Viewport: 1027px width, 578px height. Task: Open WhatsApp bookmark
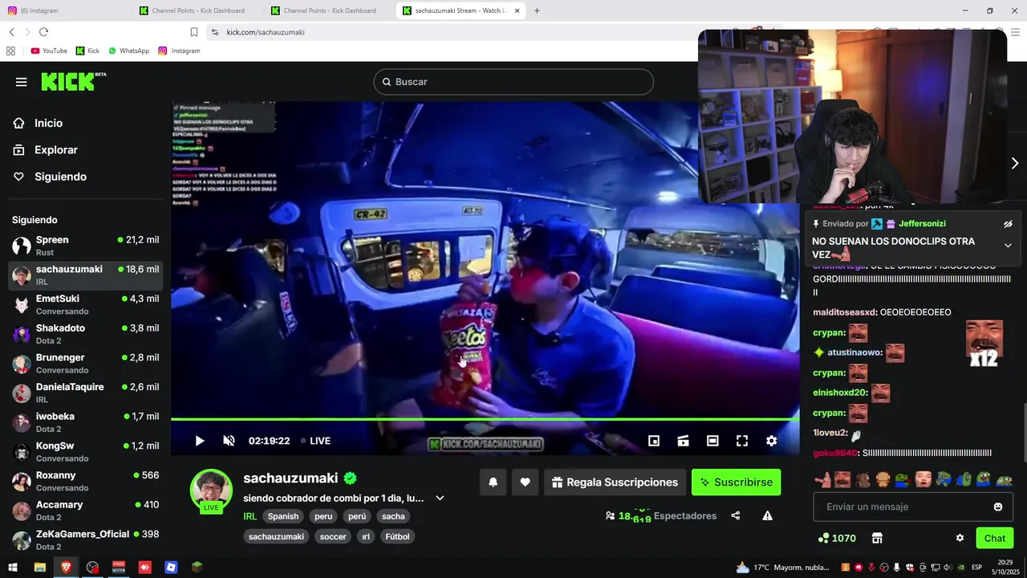click(128, 51)
